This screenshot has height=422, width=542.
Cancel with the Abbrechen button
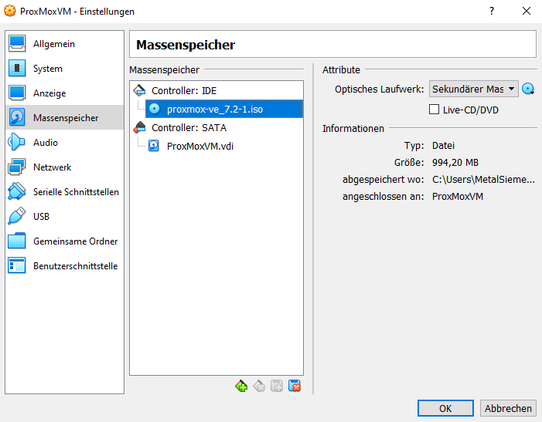pyautogui.click(x=508, y=408)
